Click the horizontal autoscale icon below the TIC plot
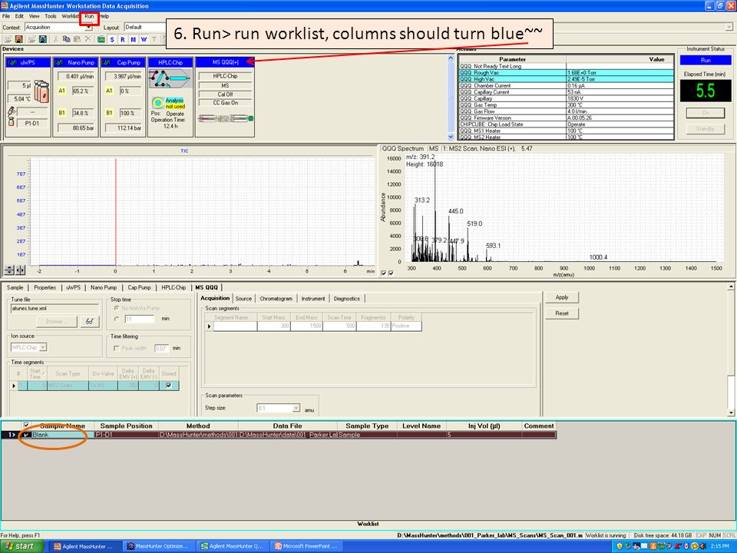Image resolution: width=737 pixels, height=553 pixels. click(x=20, y=270)
